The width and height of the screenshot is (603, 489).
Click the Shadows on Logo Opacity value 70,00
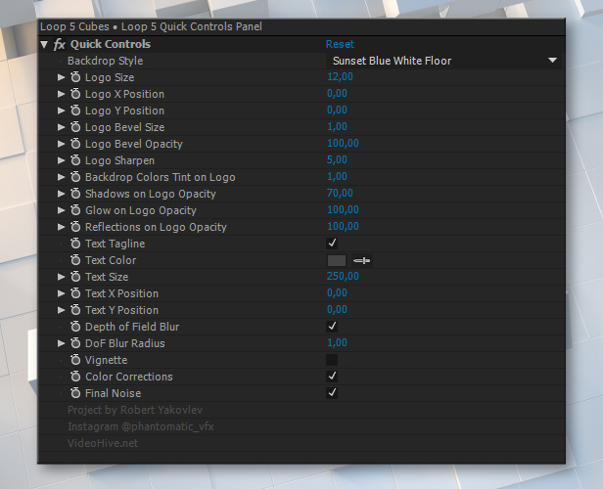[x=340, y=193]
